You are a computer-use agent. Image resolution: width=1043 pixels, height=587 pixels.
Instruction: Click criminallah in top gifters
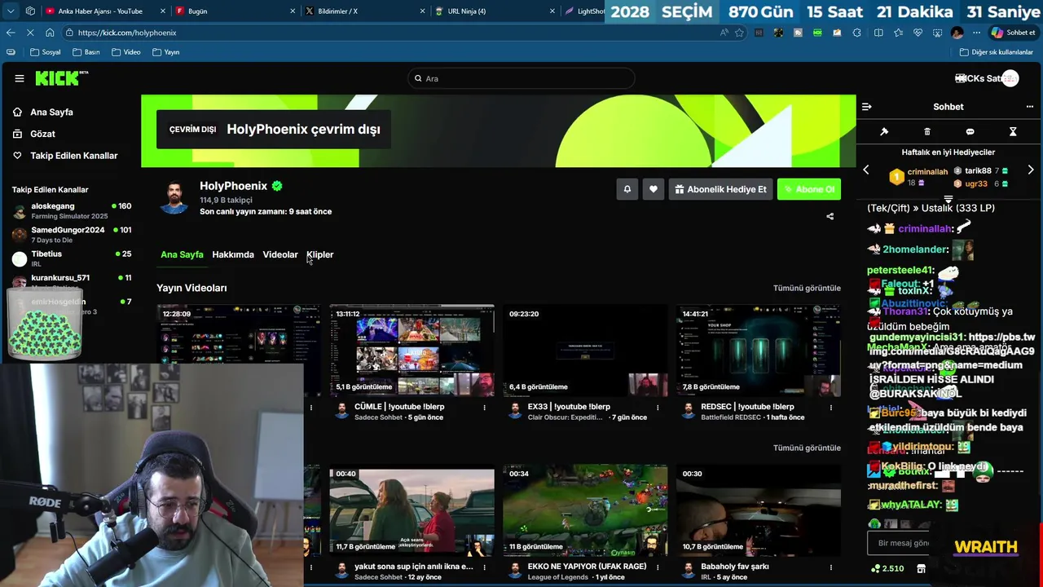[x=927, y=172]
